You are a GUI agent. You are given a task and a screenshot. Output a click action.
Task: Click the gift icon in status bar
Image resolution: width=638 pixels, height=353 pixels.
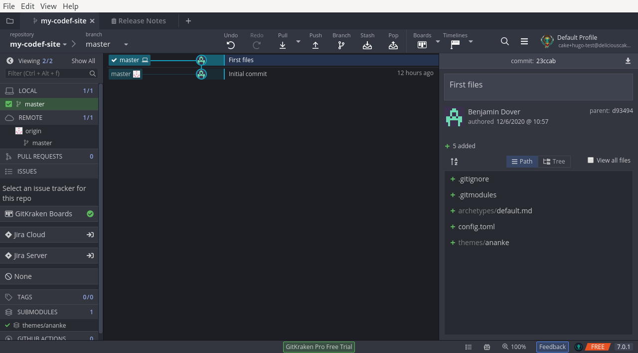(x=487, y=347)
